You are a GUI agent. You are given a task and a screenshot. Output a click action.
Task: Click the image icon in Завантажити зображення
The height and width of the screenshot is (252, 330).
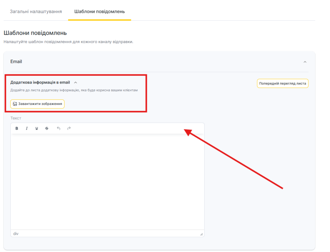click(x=15, y=104)
